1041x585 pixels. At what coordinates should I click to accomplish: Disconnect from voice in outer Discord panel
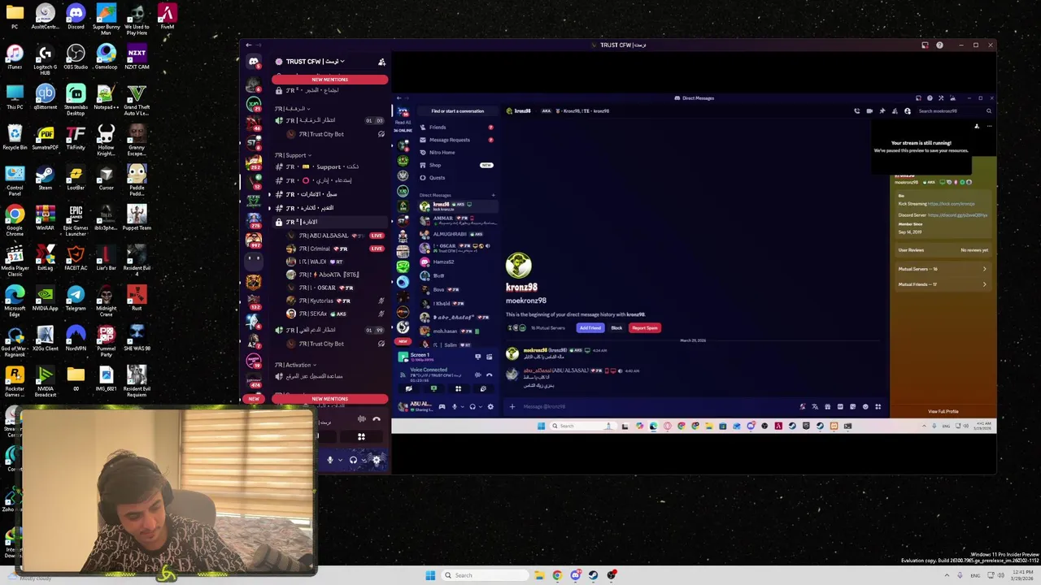click(377, 419)
